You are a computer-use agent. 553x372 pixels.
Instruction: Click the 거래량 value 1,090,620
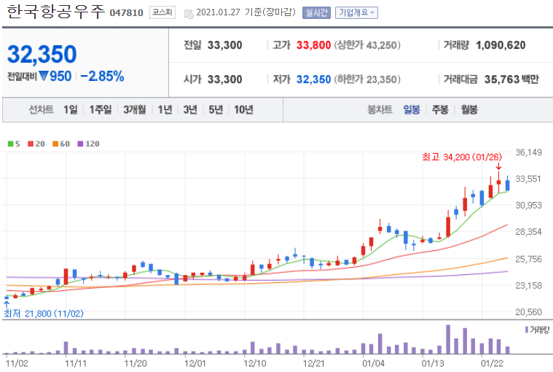[501, 45]
